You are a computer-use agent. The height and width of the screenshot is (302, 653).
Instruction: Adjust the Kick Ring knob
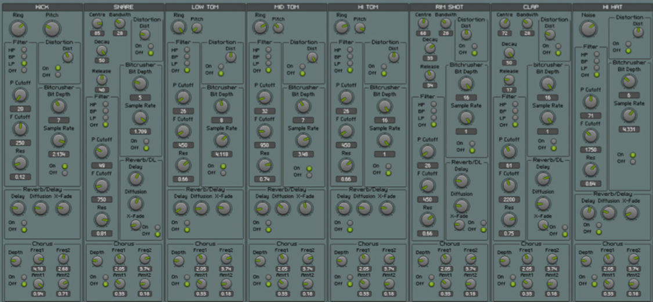18,28
